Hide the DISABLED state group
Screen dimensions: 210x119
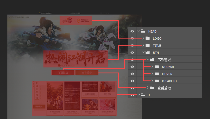click(132, 81)
